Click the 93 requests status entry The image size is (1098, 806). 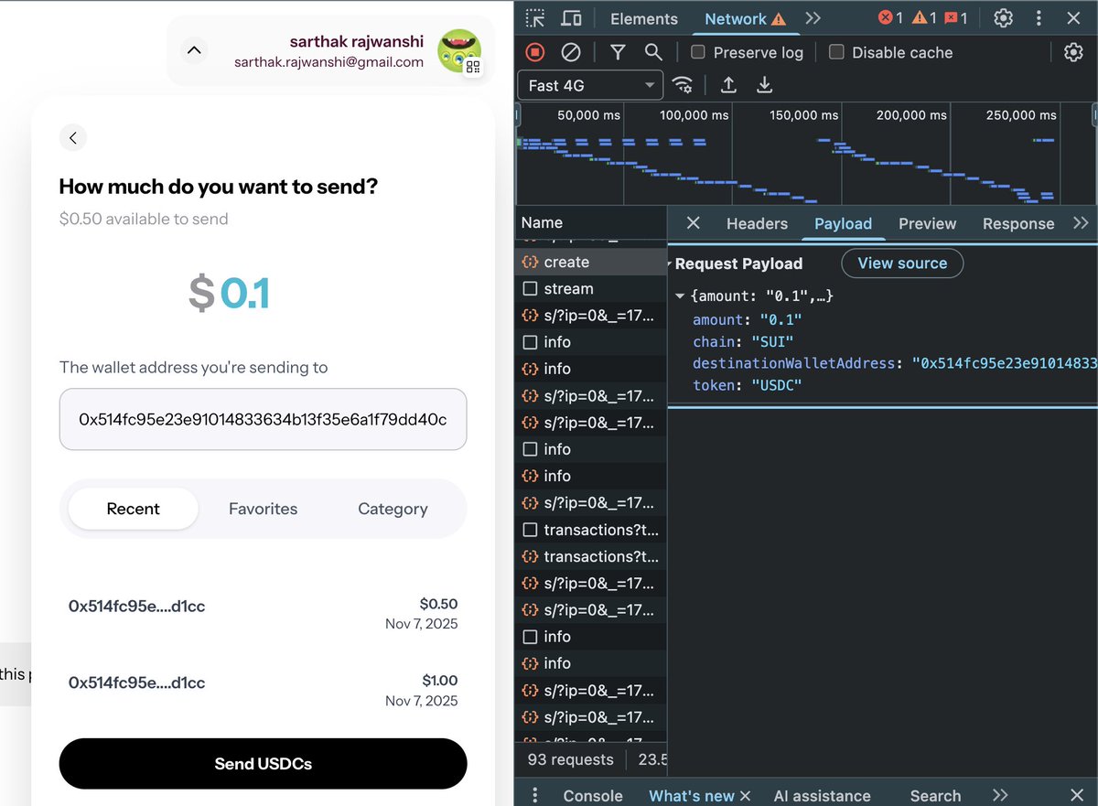coord(571,759)
